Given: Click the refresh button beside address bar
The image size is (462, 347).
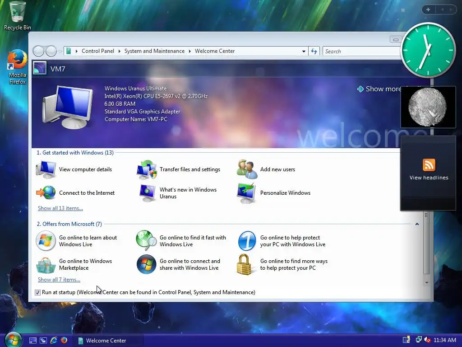Looking at the screenshot, I should click(x=314, y=52).
